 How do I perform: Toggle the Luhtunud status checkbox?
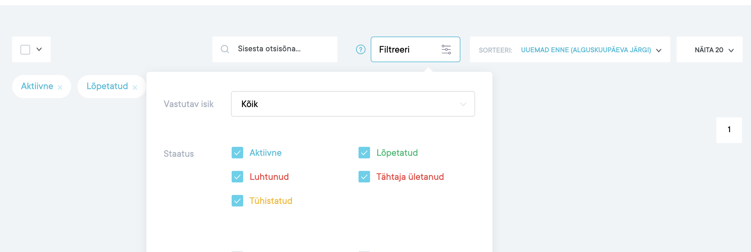coord(237,177)
